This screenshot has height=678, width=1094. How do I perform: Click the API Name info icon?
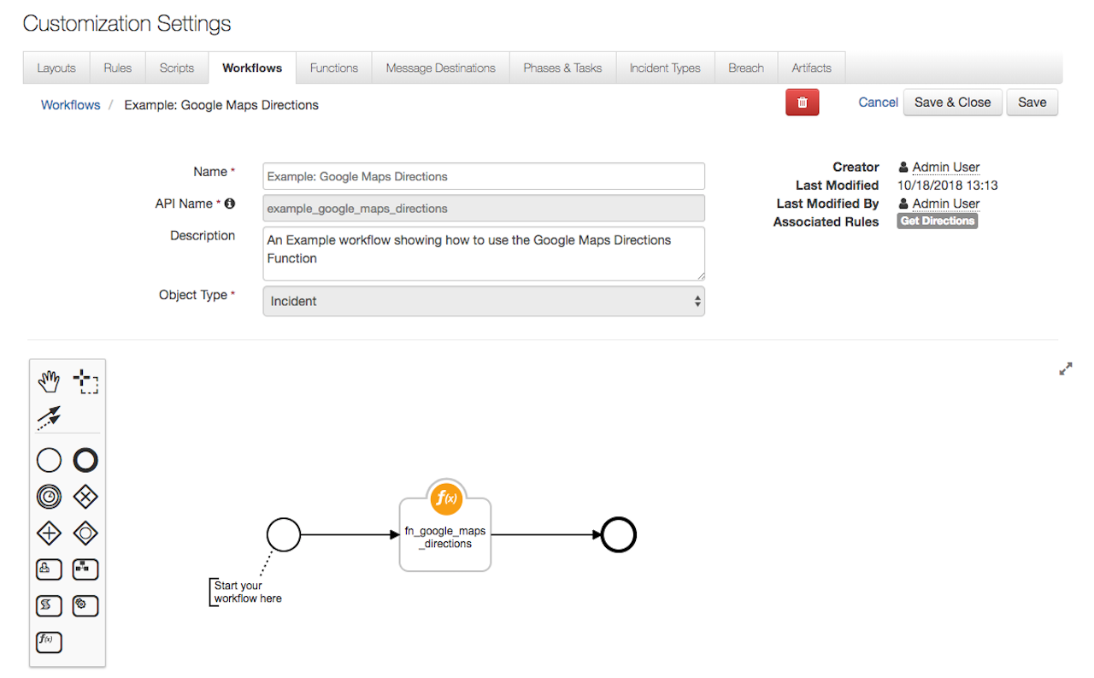coord(229,203)
